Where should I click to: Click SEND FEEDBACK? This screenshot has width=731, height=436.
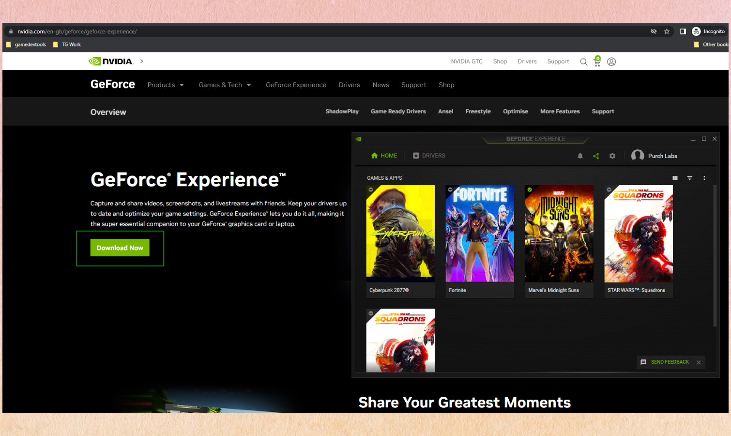click(x=670, y=362)
